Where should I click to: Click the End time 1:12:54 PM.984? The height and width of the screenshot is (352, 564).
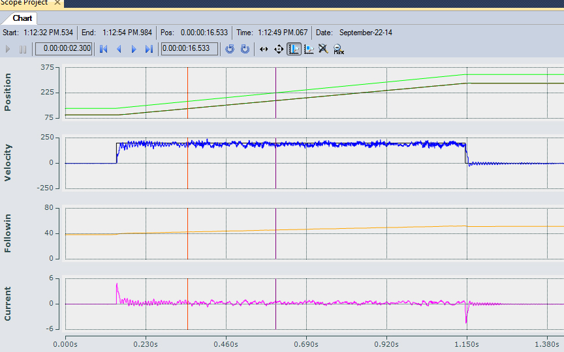click(127, 33)
